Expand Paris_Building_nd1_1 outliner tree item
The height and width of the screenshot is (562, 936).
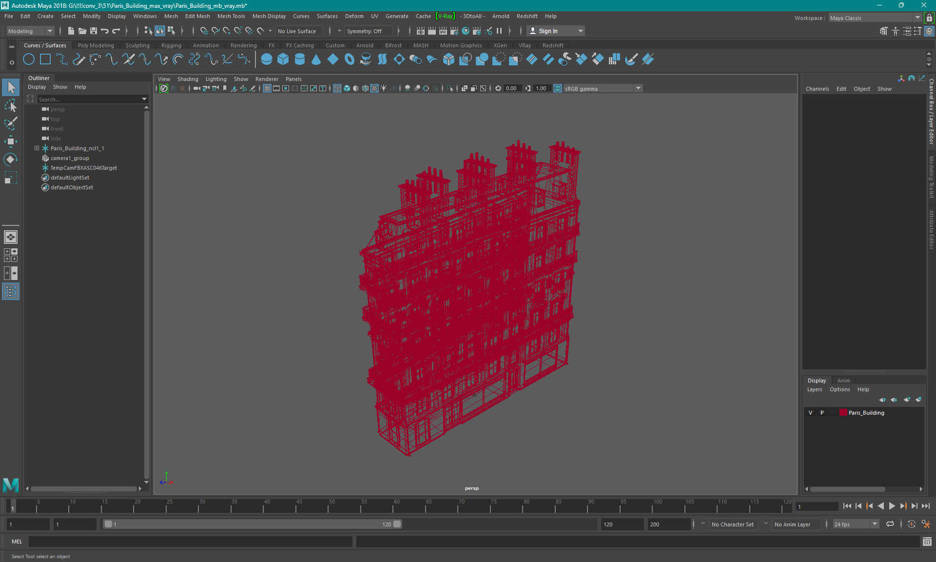[37, 148]
